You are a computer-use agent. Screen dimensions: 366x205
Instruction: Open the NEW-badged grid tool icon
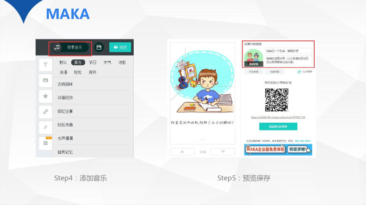tap(45, 143)
